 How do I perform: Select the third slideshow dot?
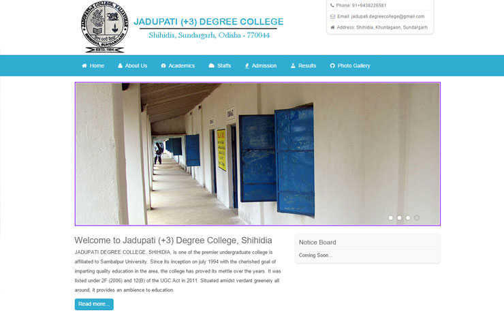[x=408, y=218]
